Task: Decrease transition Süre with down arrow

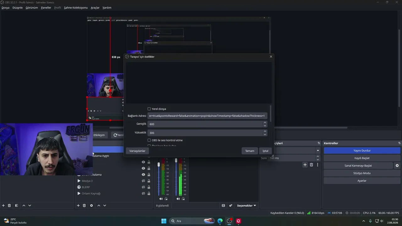Action: [318, 159]
